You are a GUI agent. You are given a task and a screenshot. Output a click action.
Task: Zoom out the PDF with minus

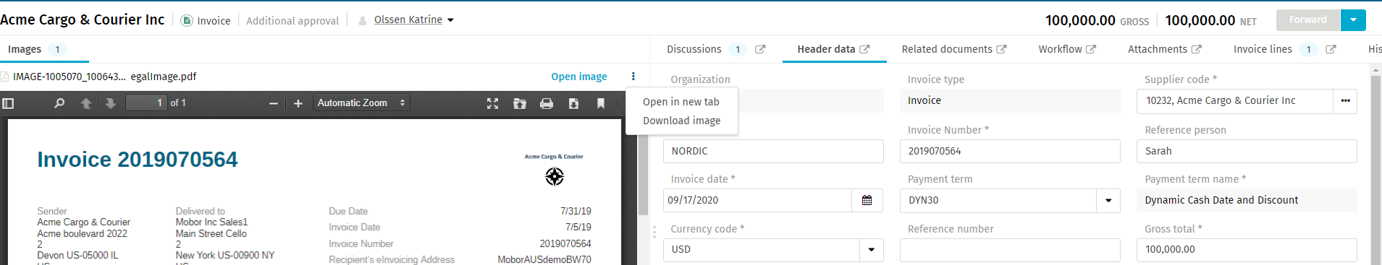tap(274, 103)
